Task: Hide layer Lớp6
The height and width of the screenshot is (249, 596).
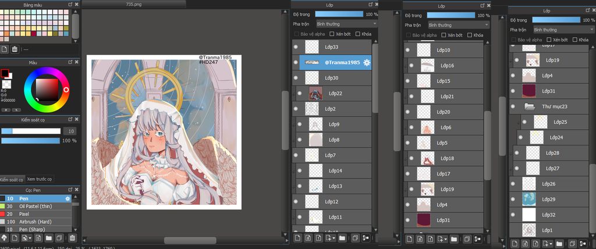Action: pyautogui.click(x=411, y=127)
